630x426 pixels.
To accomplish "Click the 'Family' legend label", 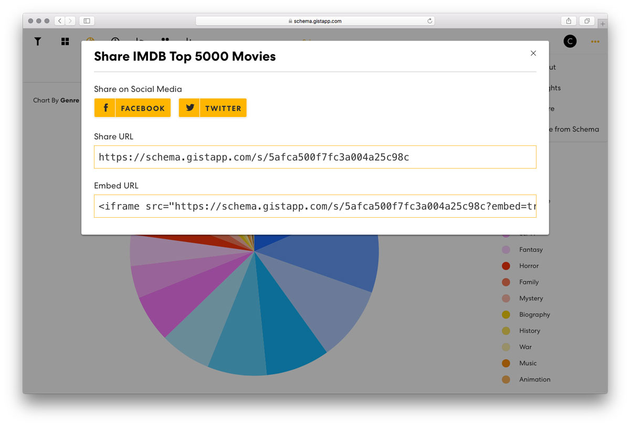I will [x=529, y=282].
